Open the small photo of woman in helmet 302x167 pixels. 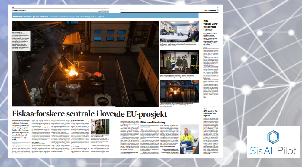pos(100,127)
